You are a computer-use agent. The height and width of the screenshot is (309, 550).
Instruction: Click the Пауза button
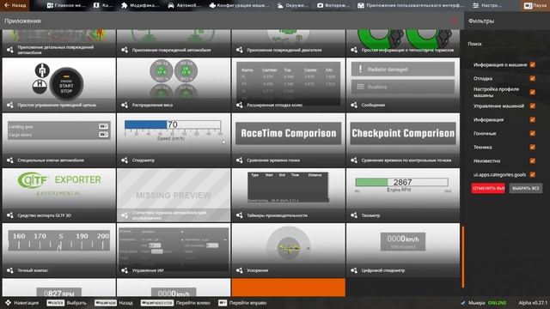[535, 6]
